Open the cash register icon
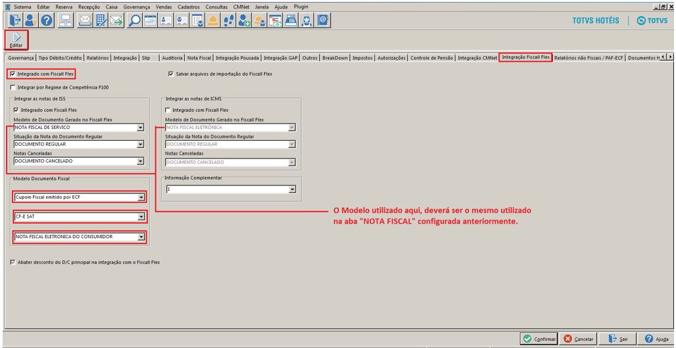This screenshot has height=348, width=676. pos(291,20)
